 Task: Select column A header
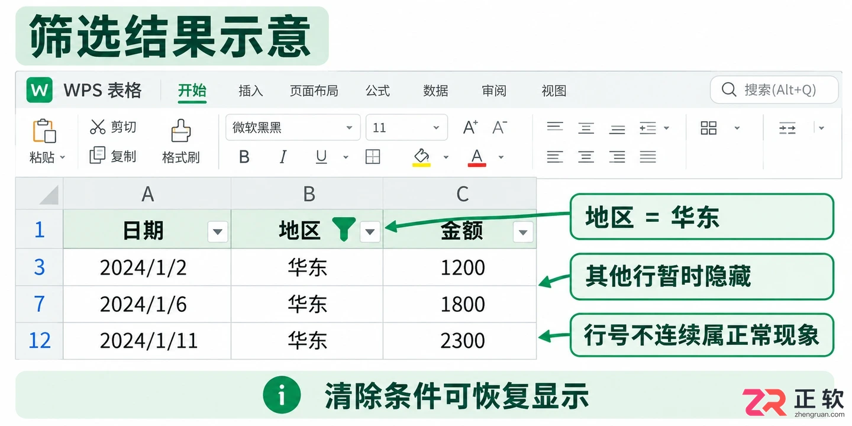pyautogui.click(x=147, y=193)
